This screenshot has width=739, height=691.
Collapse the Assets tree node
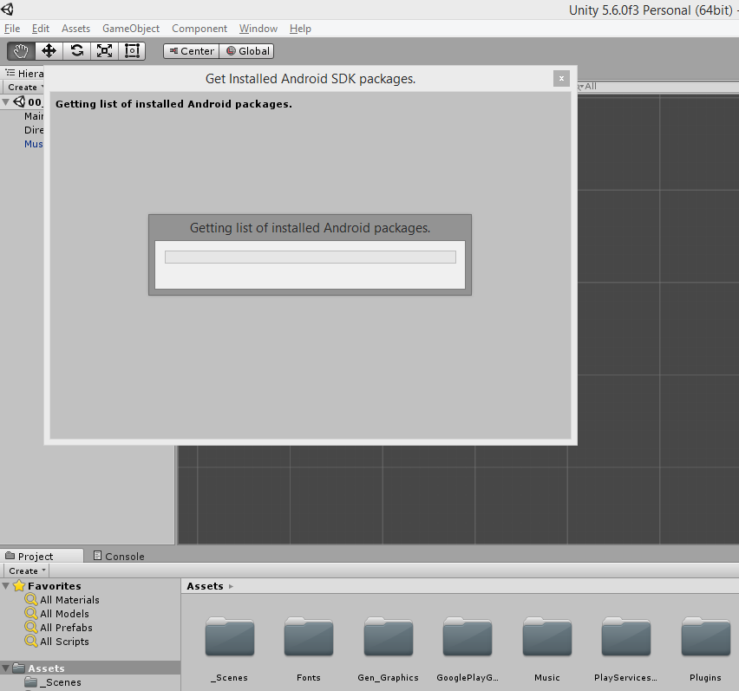coord(6,668)
